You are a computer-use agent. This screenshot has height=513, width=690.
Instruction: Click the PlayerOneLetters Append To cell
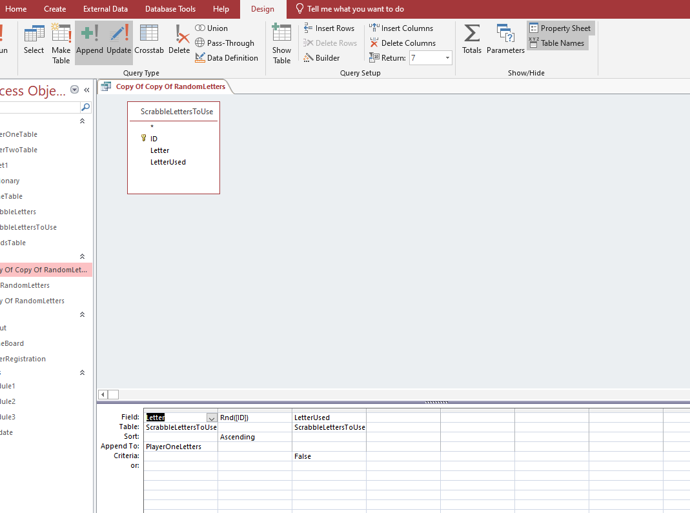[181, 447]
